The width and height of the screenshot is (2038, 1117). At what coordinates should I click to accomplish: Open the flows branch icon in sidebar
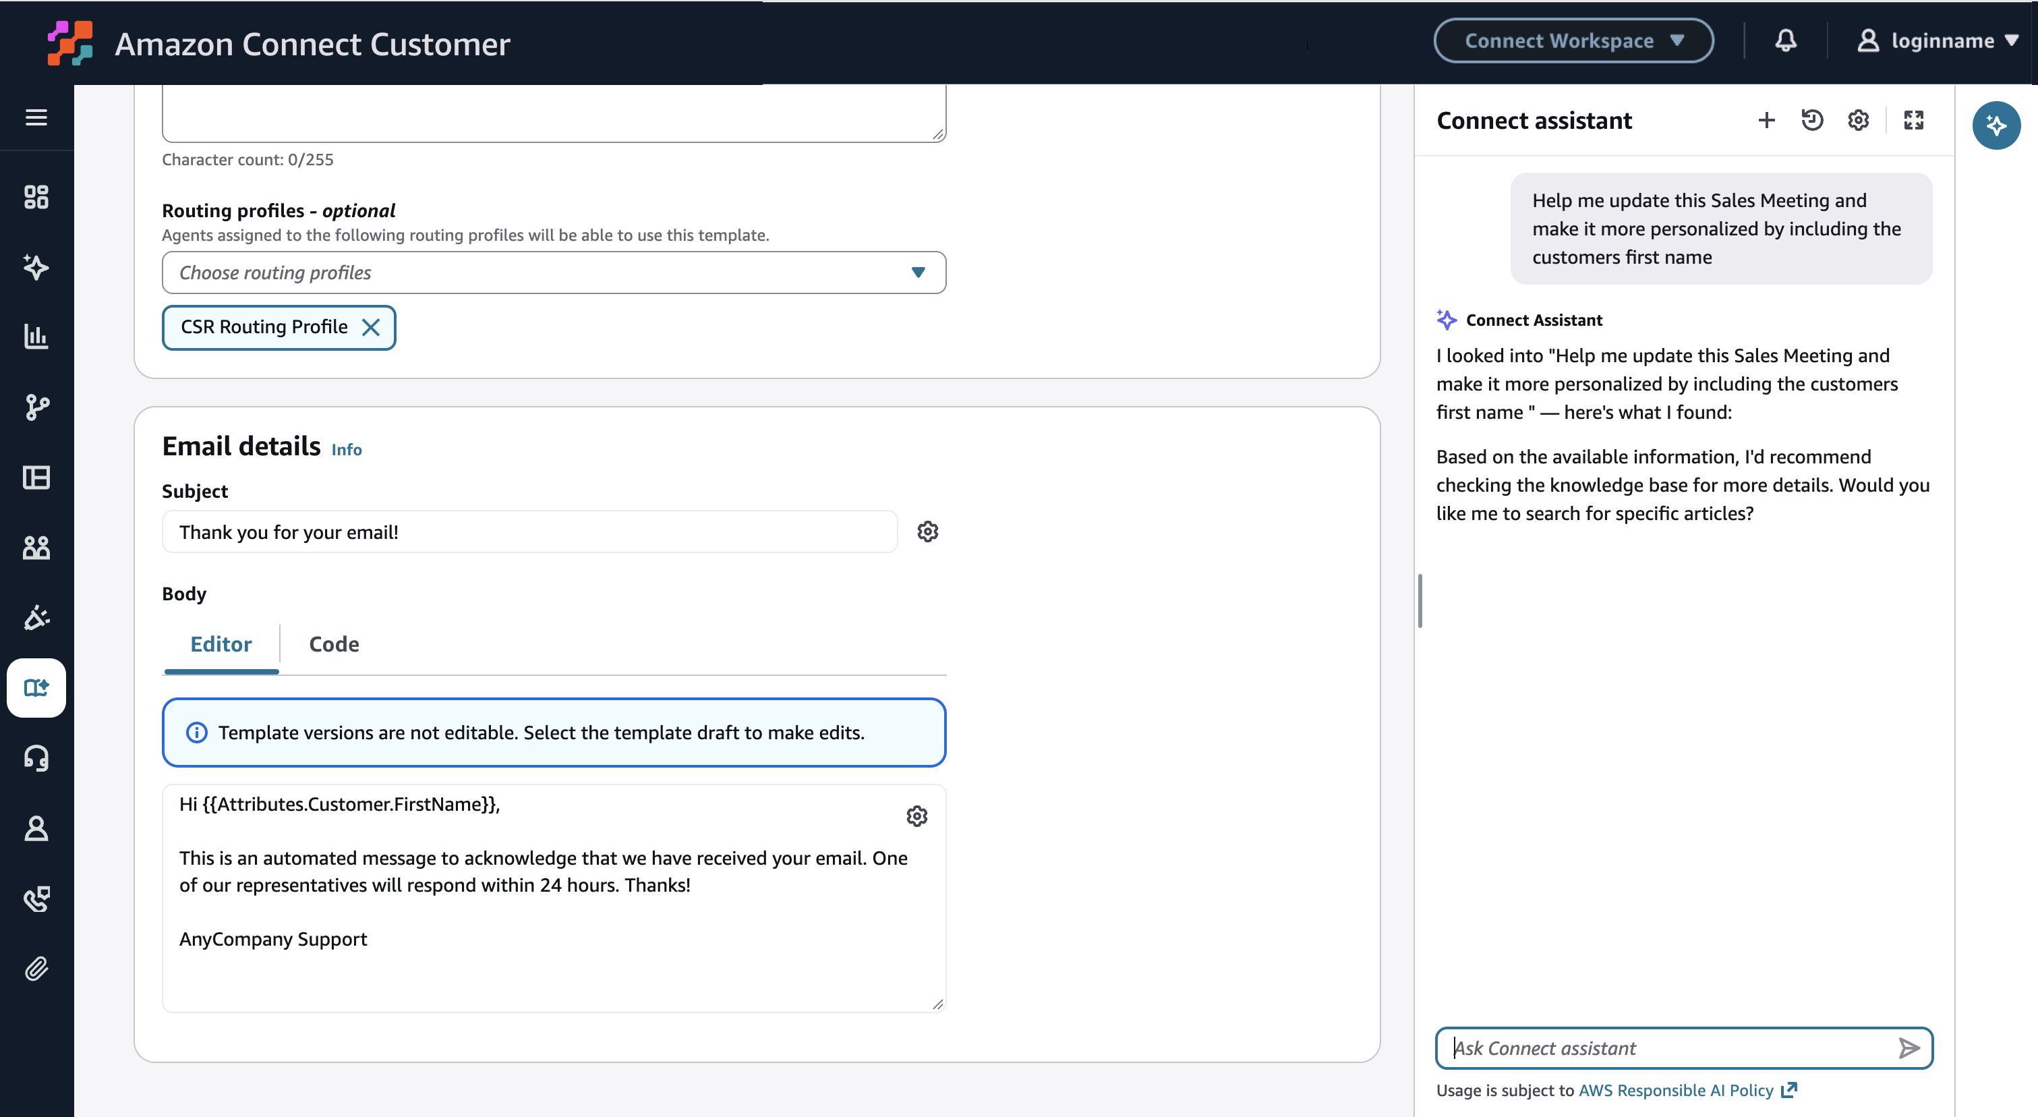click(36, 407)
